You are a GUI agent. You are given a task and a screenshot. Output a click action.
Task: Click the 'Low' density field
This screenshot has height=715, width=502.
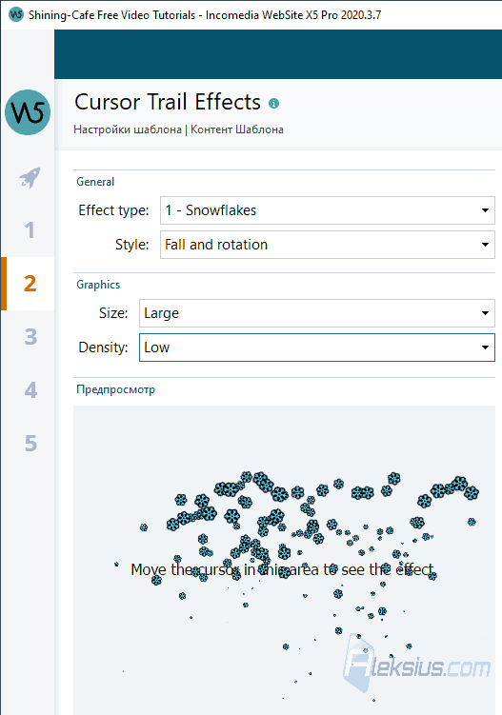coord(316,348)
